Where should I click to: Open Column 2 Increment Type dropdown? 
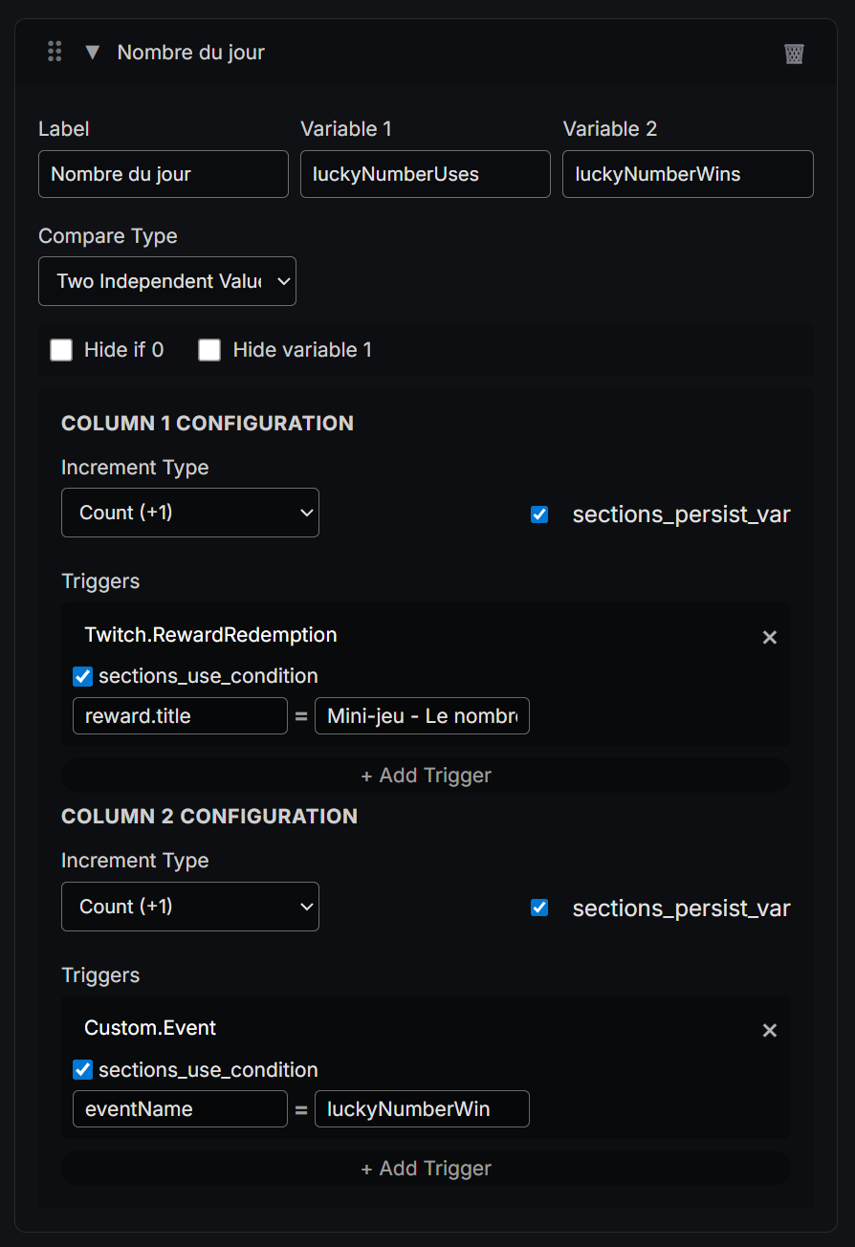tap(190, 907)
